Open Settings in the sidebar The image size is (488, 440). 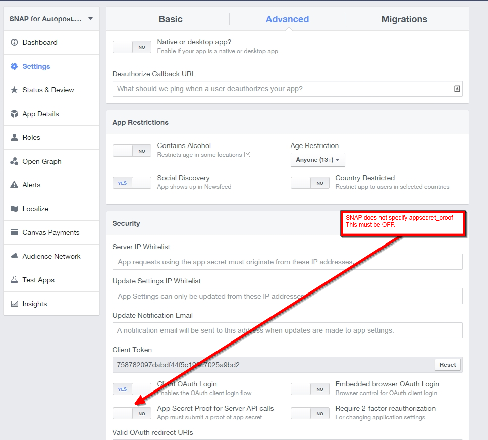(x=51, y=66)
